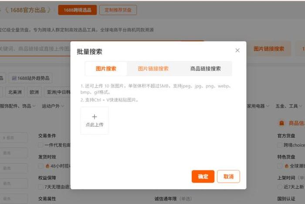Viewport: 305px width, 204px height.
Task: Tick the 全球潮玩 checkbox
Action: click(x=280, y=166)
